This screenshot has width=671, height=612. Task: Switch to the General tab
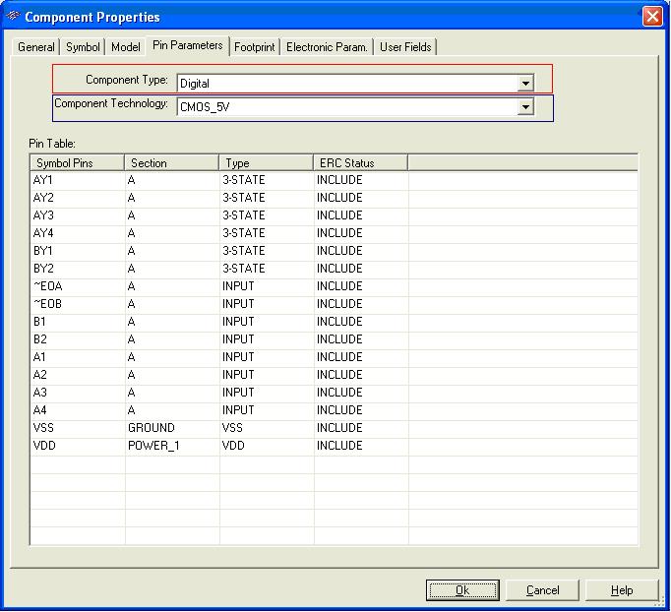[36, 47]
